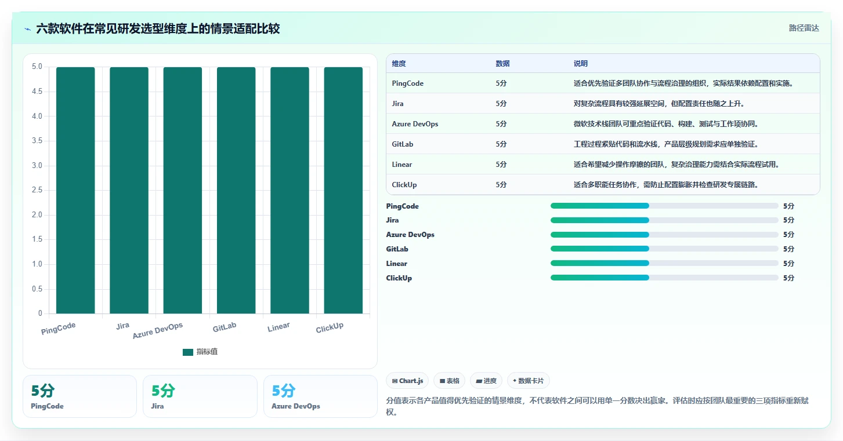Click the page title 六款软件 heading
Image resolution: width=843 pixels, height=441 pixels.
pyautogui.click(x=158, y=29)
